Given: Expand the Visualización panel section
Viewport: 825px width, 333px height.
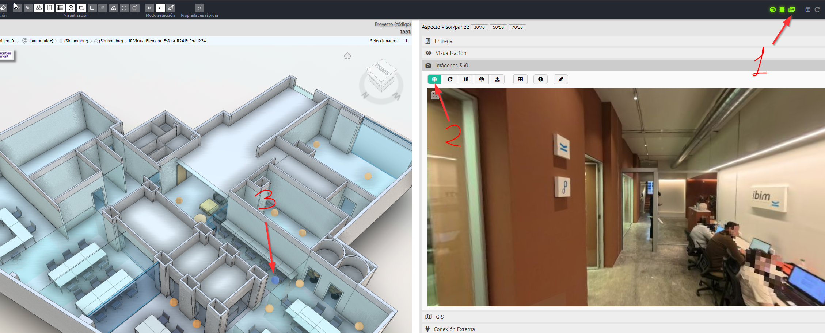Looking at the screenshot, I should tap(623, 53).
